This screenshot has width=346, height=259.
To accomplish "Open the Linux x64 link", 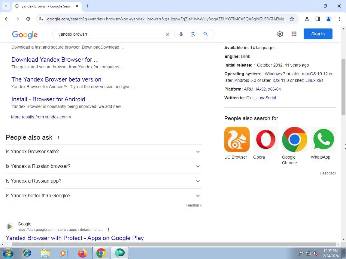I will tap(314, 80).
